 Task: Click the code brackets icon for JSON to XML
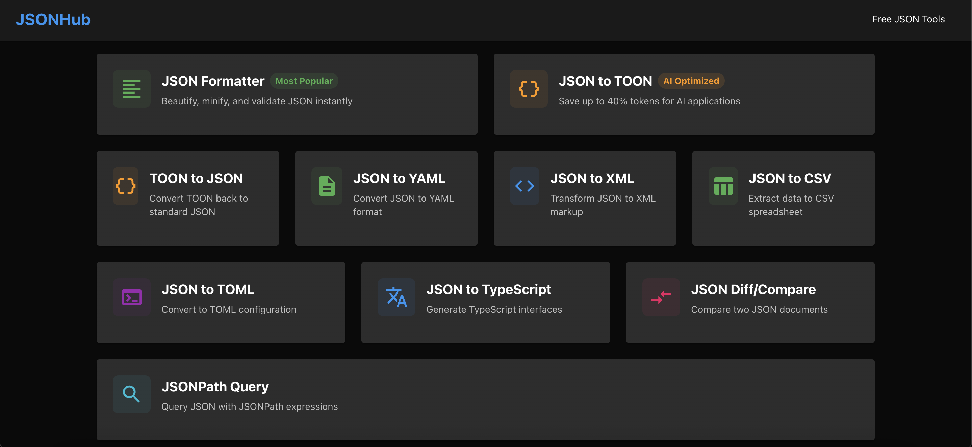tap(525, 186)
